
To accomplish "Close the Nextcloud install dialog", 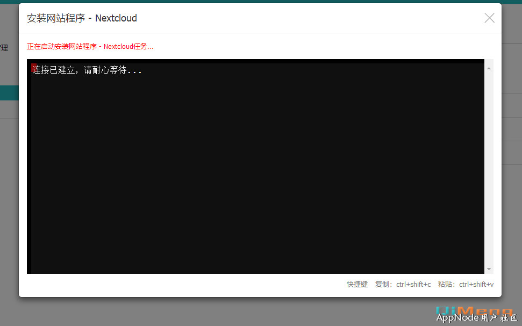I will (x=489, y=18).
